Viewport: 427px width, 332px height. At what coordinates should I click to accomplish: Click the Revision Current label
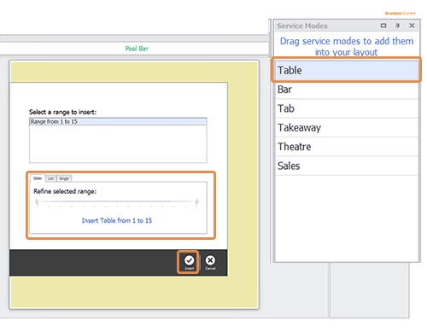401,13
